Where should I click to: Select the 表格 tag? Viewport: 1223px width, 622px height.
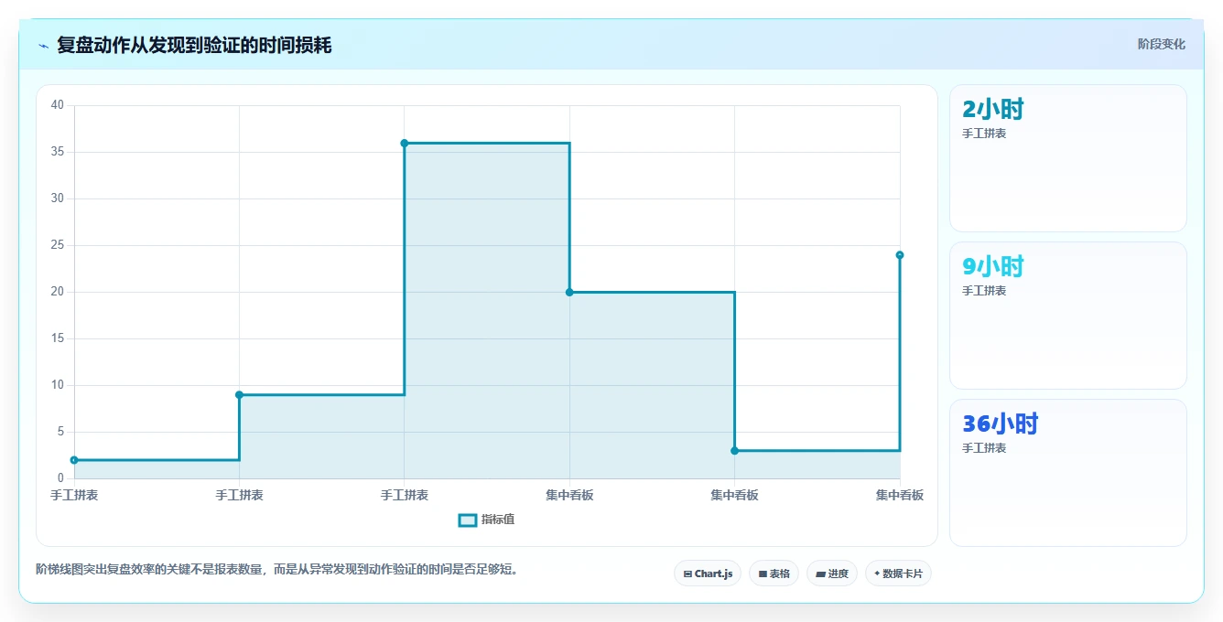point(774,574)
